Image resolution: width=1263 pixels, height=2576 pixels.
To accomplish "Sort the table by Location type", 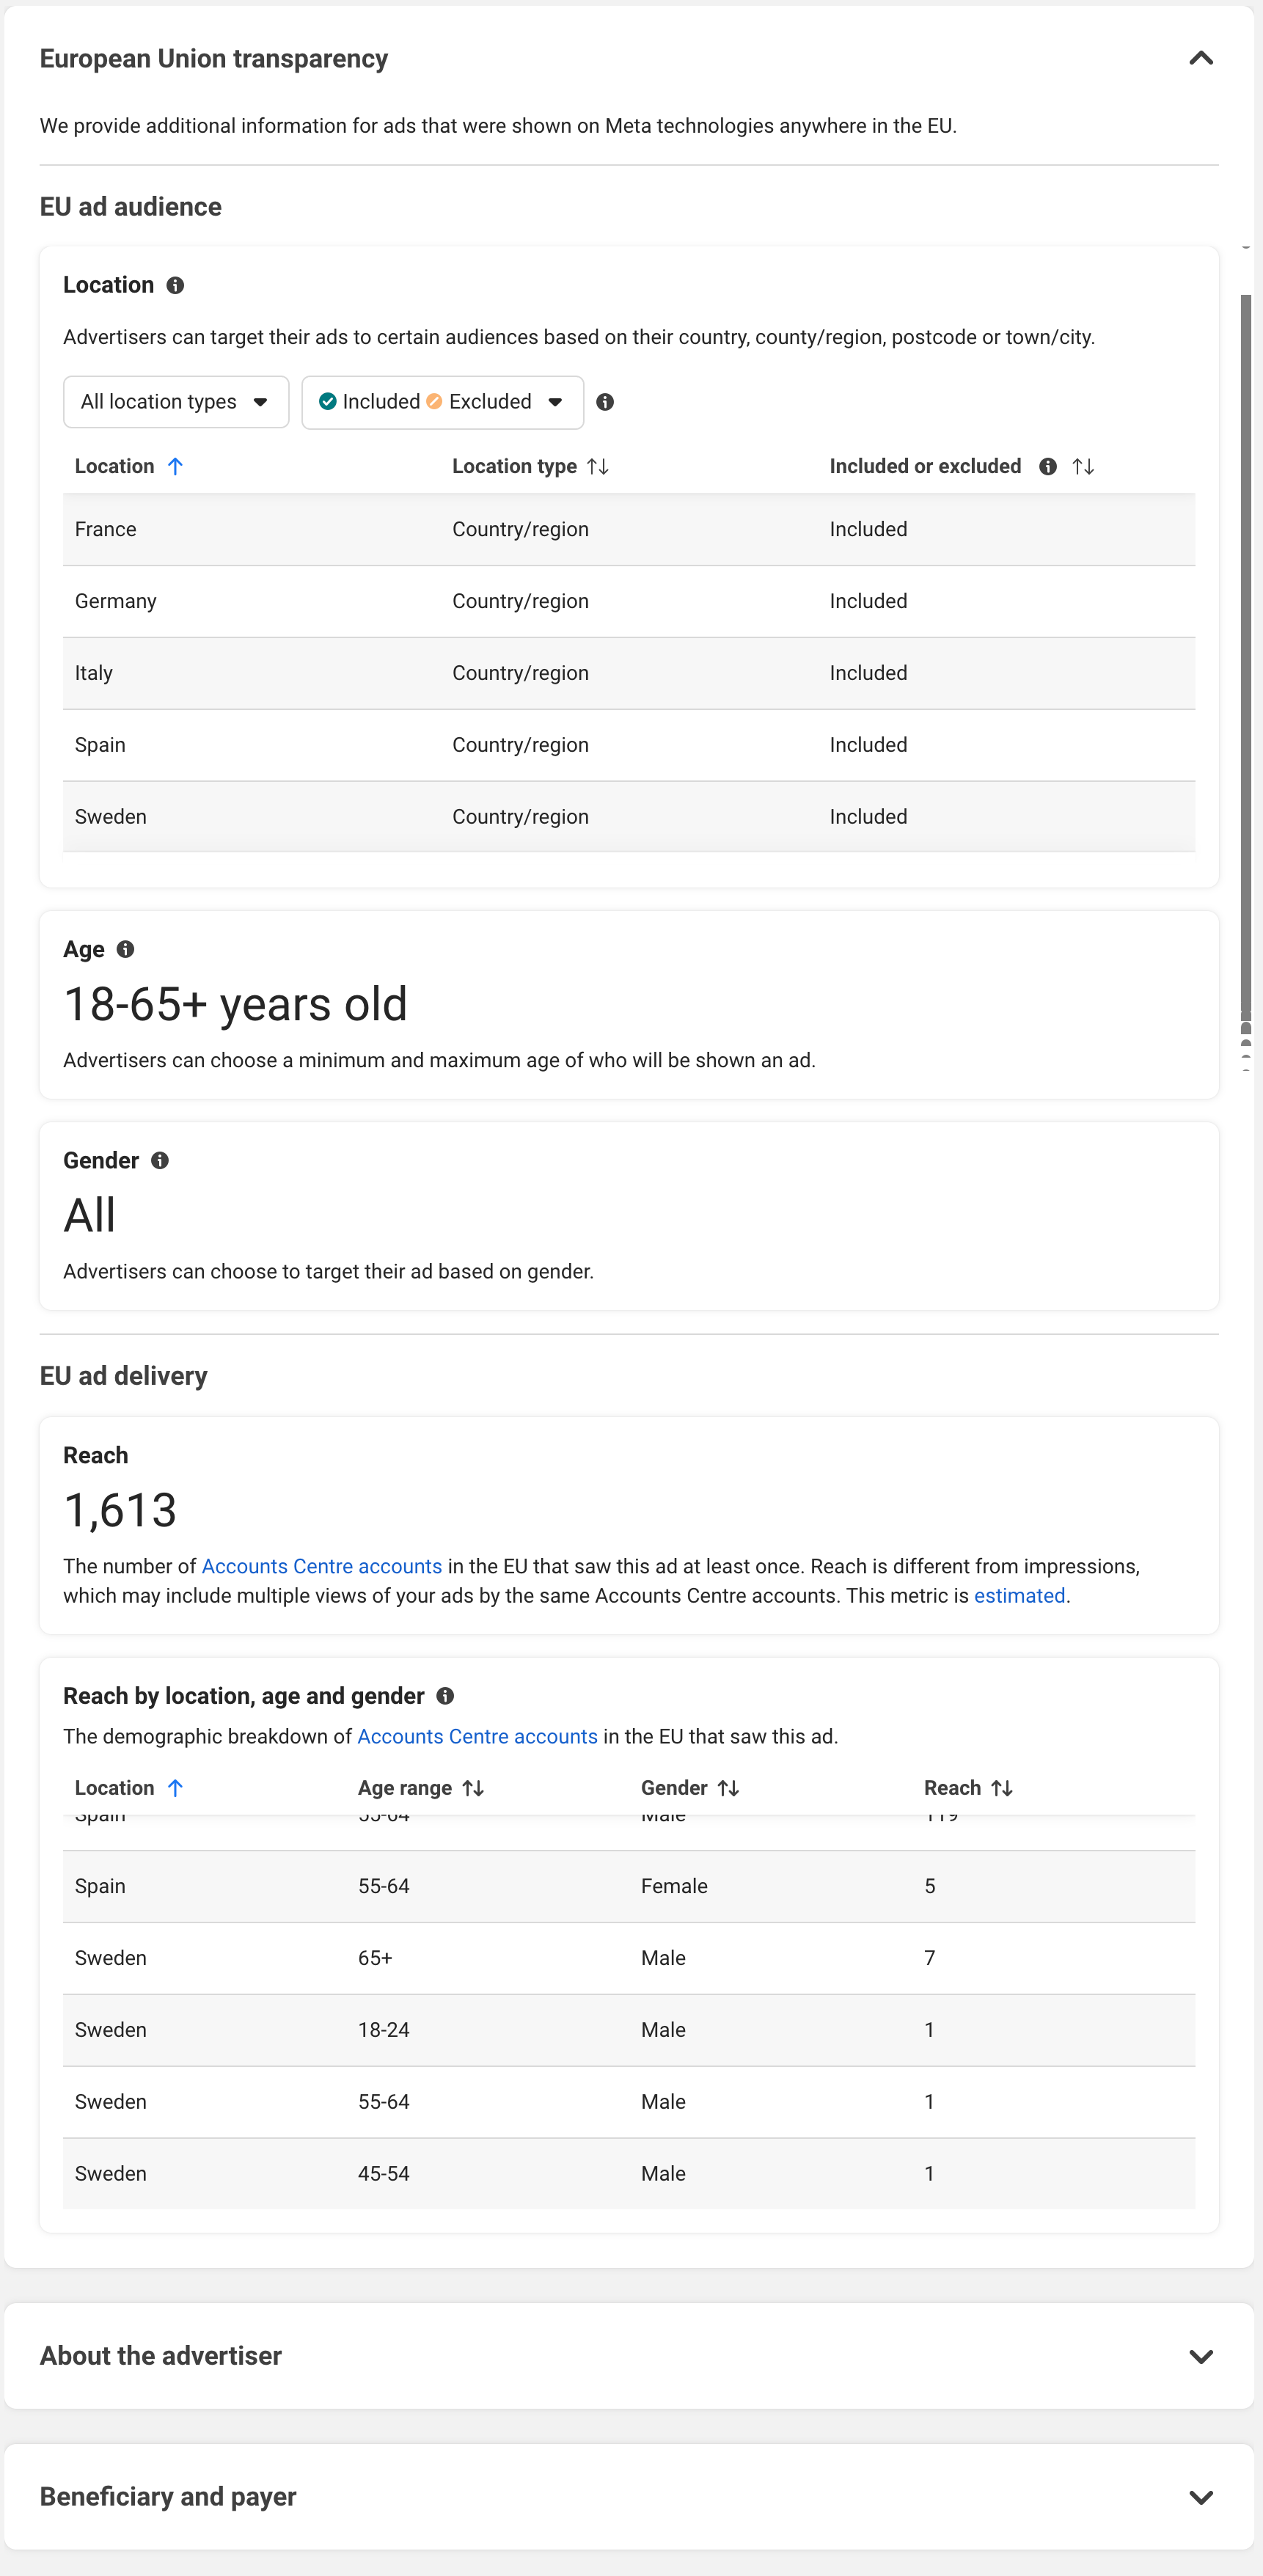I will (597, 466).
